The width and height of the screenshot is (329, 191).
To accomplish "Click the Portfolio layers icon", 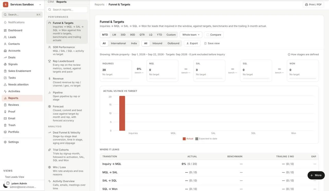I will point(5,132).
